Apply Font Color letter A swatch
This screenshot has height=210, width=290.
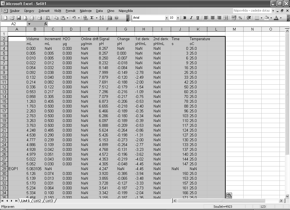[276, 18]
